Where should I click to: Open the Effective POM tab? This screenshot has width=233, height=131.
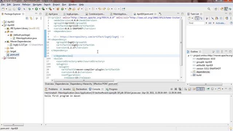coord(100,84)
